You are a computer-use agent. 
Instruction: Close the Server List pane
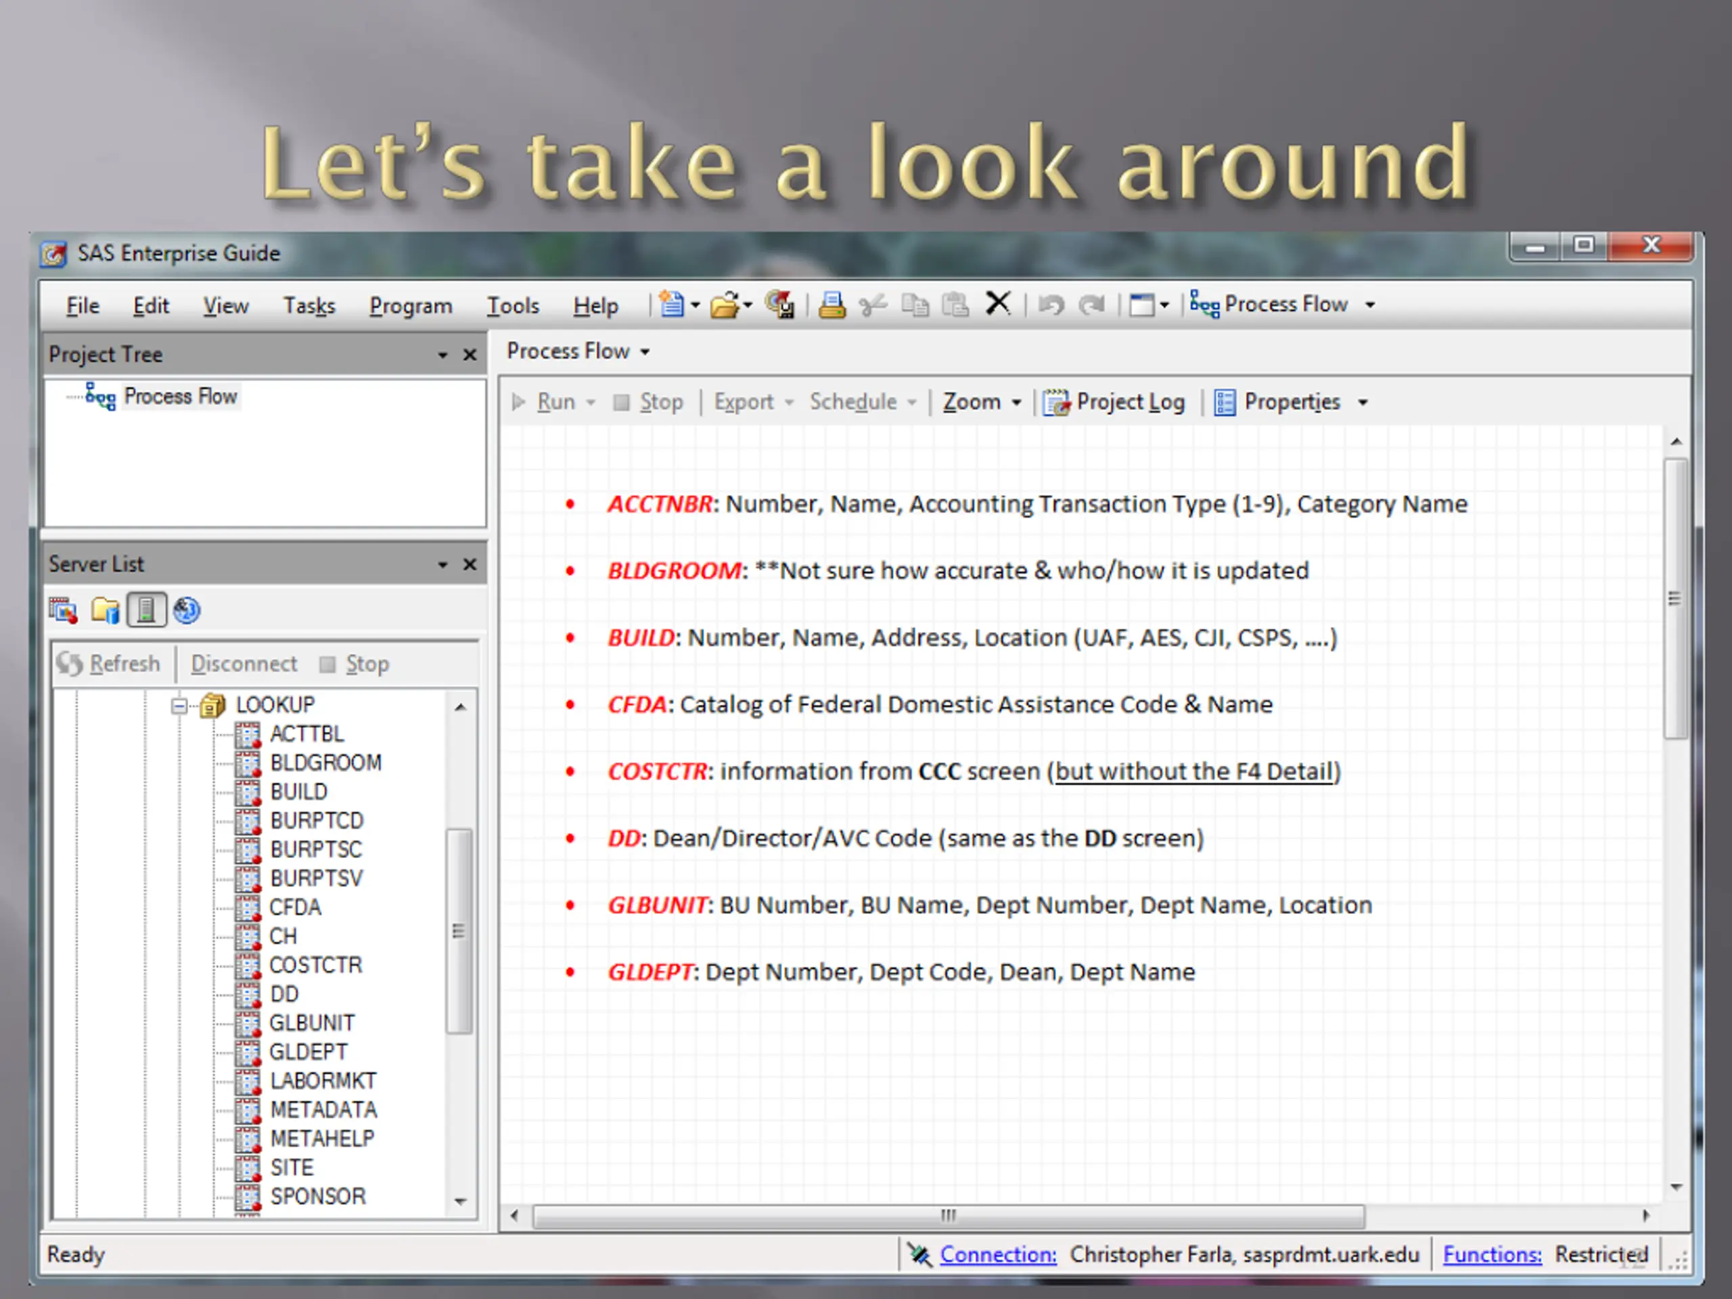coord(470,564)
